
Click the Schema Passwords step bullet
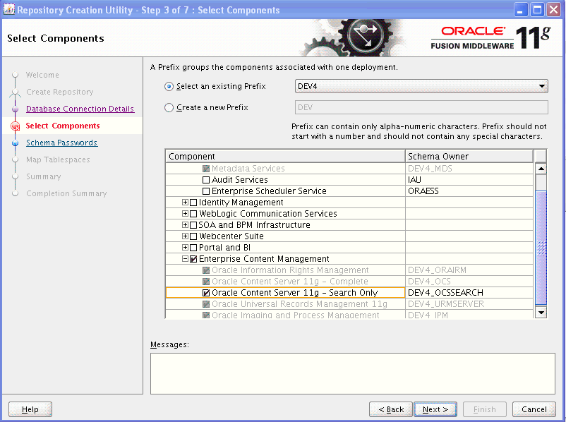15,143
